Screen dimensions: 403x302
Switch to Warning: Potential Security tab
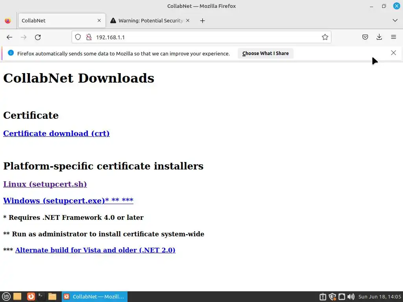pyautogui.click(x=150, y=20)
